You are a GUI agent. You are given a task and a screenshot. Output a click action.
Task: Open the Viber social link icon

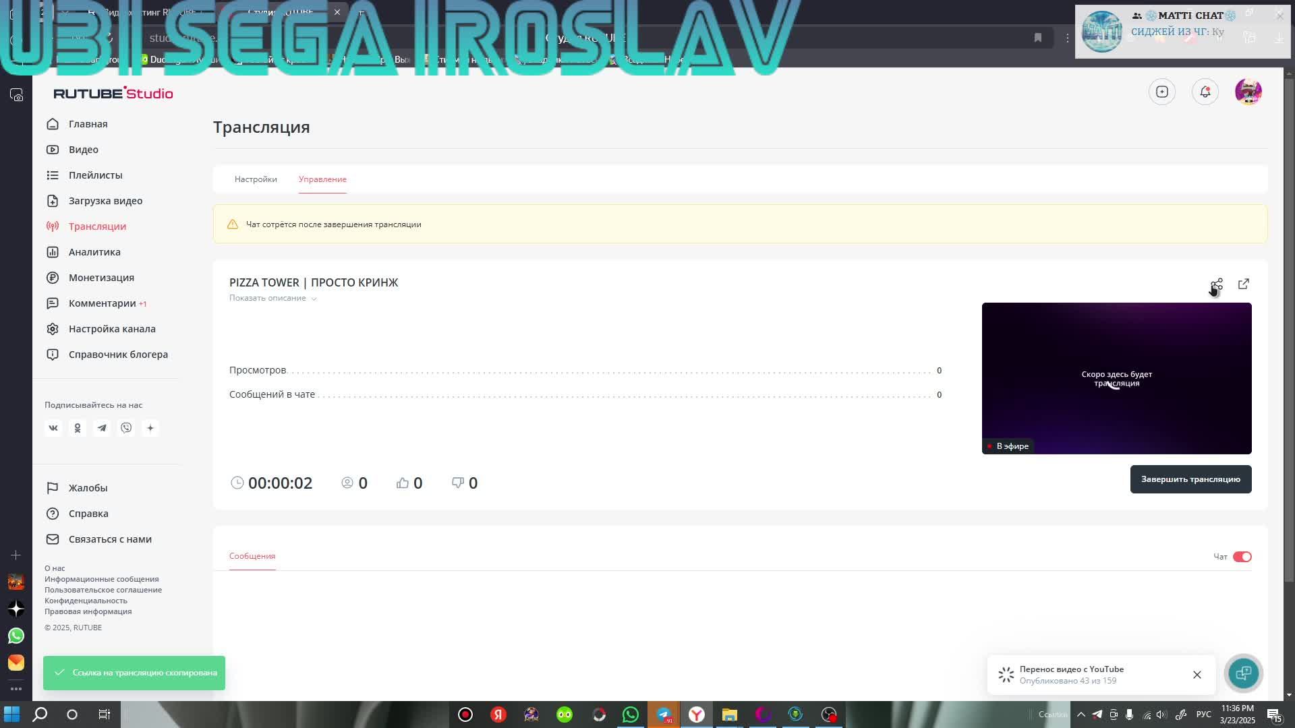point(126,428)
